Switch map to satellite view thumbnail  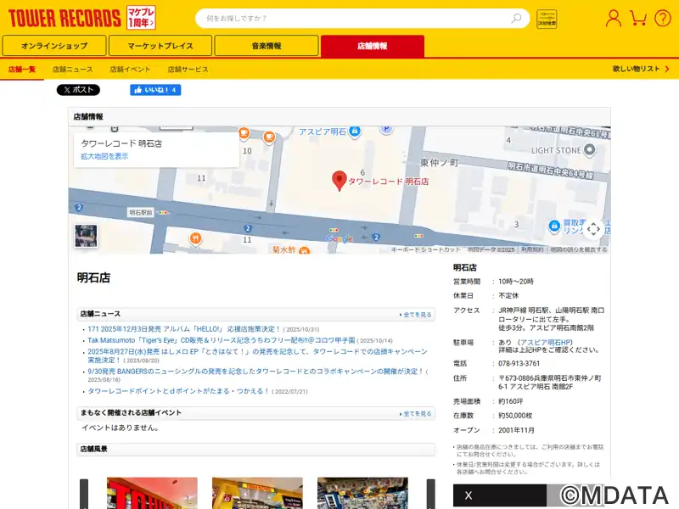click(86, 235)
